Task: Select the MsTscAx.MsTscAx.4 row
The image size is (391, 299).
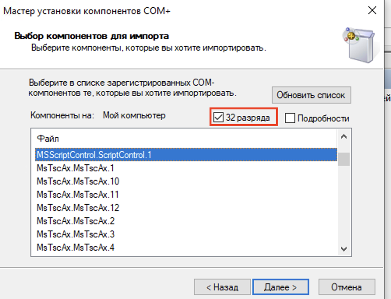Action: [x=76, y=247]
